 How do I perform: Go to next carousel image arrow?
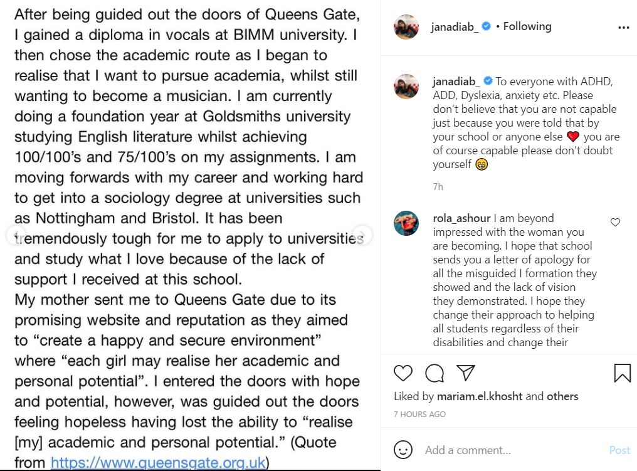[362, 235]
